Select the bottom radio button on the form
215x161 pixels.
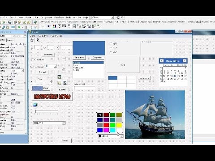[x=111, y=52]
